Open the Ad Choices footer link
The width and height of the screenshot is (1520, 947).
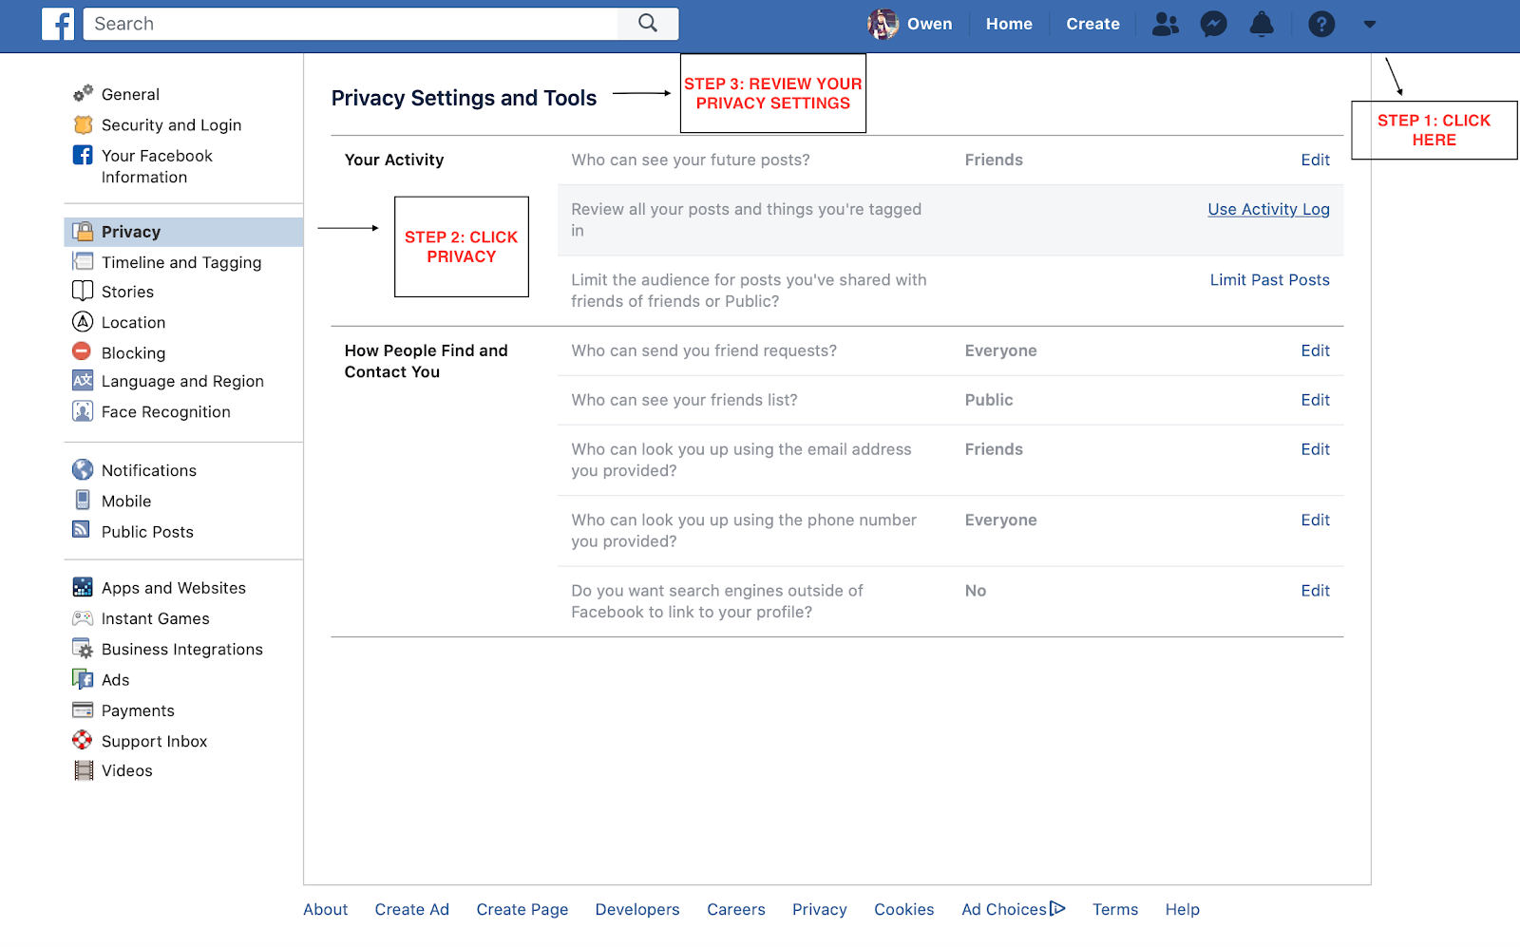point(1013,909)
